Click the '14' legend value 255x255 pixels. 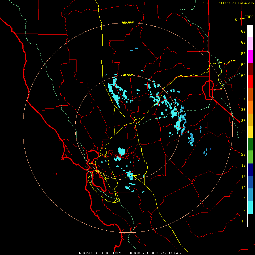pos(243,177)
